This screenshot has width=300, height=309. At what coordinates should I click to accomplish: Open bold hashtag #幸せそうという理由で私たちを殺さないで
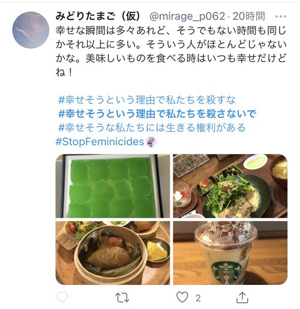[157, 114]
